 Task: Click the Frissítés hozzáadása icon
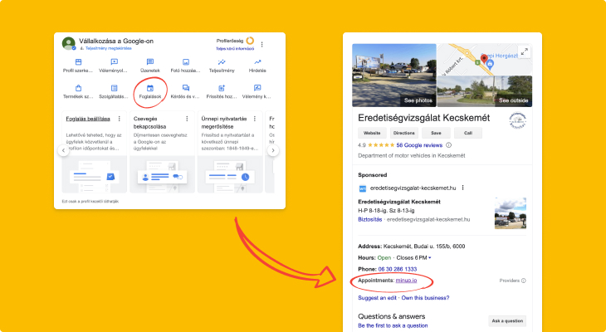[222, 88]
